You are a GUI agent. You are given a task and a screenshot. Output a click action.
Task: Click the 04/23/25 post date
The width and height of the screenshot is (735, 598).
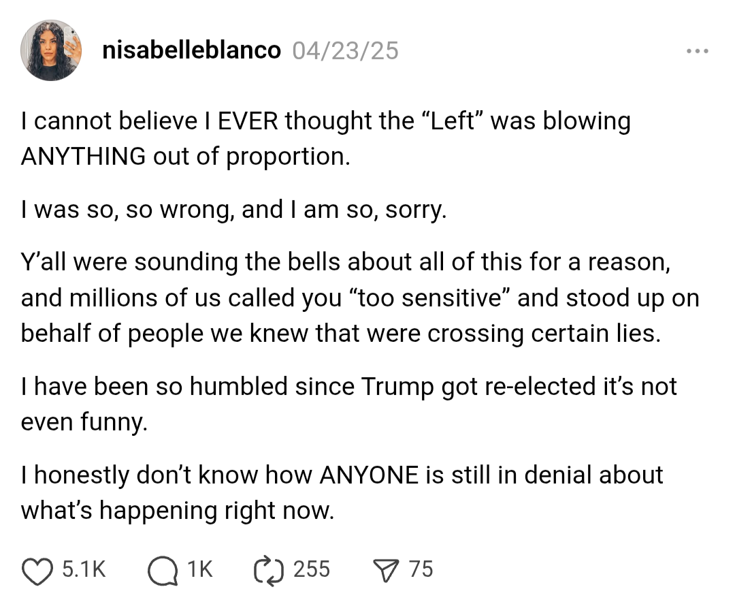[x=344, y=50]
